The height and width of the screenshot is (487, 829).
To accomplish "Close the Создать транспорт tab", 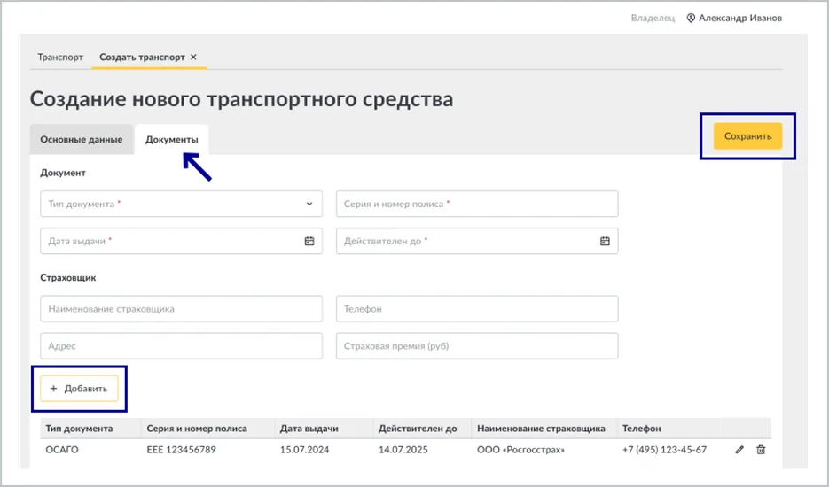I will [193, 57].
